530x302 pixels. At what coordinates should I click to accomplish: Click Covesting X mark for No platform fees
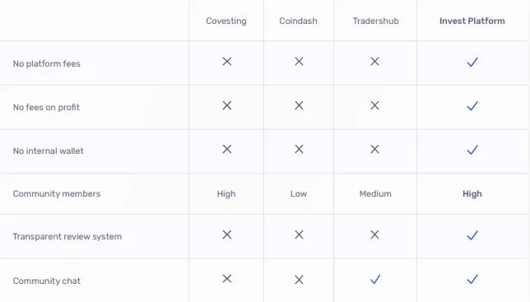point(227,61)
